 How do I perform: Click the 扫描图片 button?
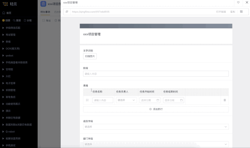click(x=90, y=56)
